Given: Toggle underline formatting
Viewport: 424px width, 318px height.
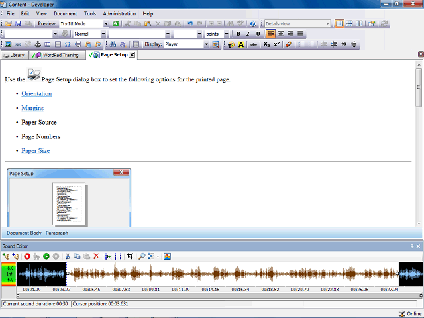Looking at the screenshot, I should (x=258, y=34).
